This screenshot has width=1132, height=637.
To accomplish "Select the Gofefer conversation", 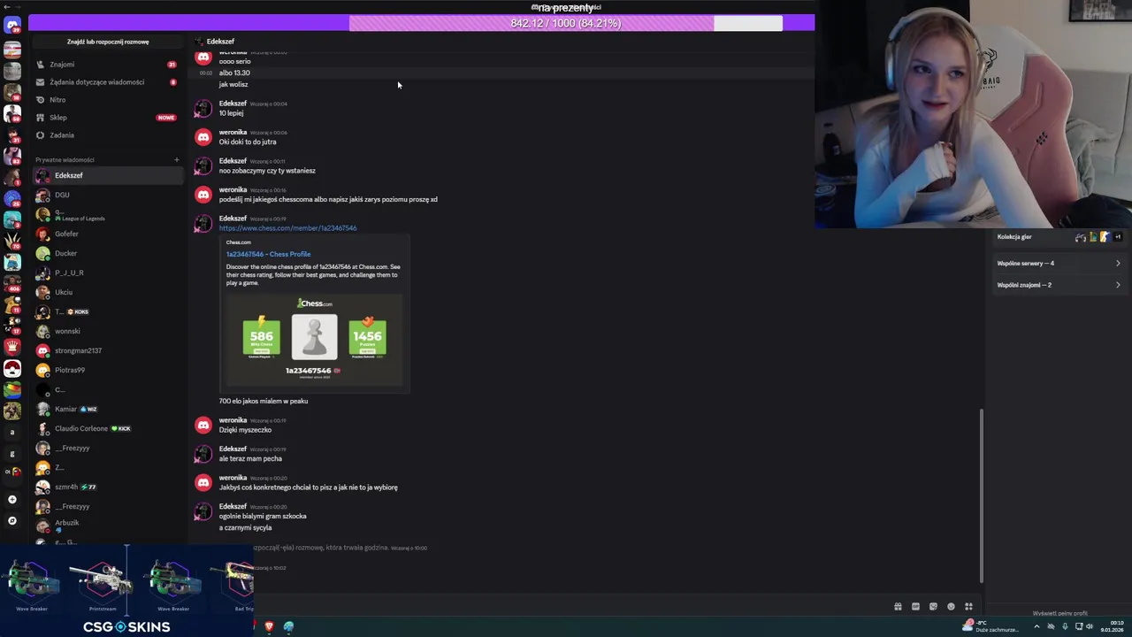I will (107, 234).
